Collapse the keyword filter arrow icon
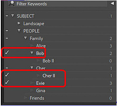Image resolution: width=117 pixels, height=106 pixels. 112,3
